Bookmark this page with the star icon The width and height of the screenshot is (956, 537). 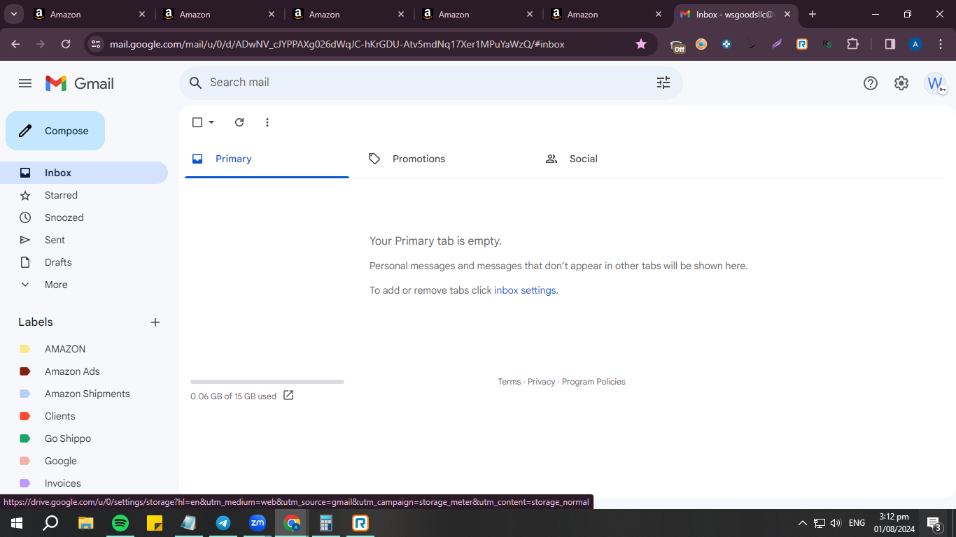click(641, 44)
